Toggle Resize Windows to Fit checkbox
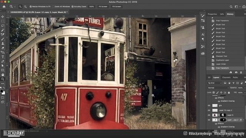Image resolution: width=246 pixels, height=138 pixels. (x=31, y=7)
